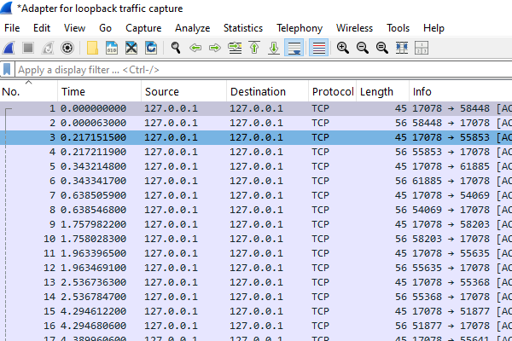The height and width of the screenshot is (341, 512).
Task: Select packet 9 at time 1.757982200
Action: (256, 224)
